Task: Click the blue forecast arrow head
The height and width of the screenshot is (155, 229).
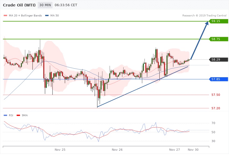Action: pyautogui.click(x=206, y=24)
